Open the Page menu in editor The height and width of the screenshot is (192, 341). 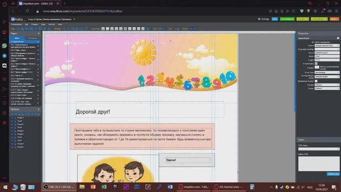[43, 25]
